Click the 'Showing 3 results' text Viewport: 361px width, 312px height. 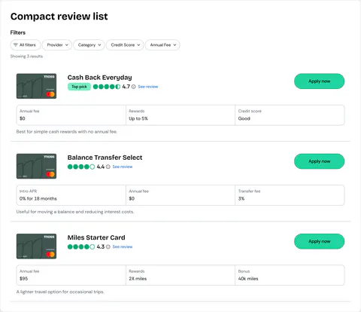coord(26,57)
